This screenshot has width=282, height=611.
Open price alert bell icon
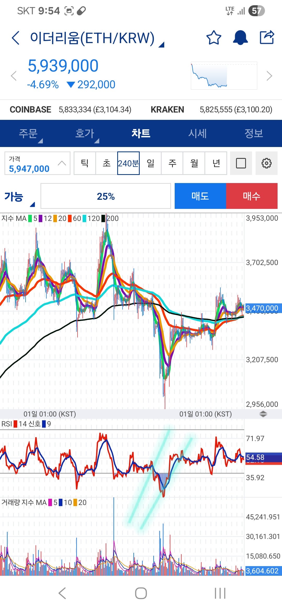tap(240, 38)
